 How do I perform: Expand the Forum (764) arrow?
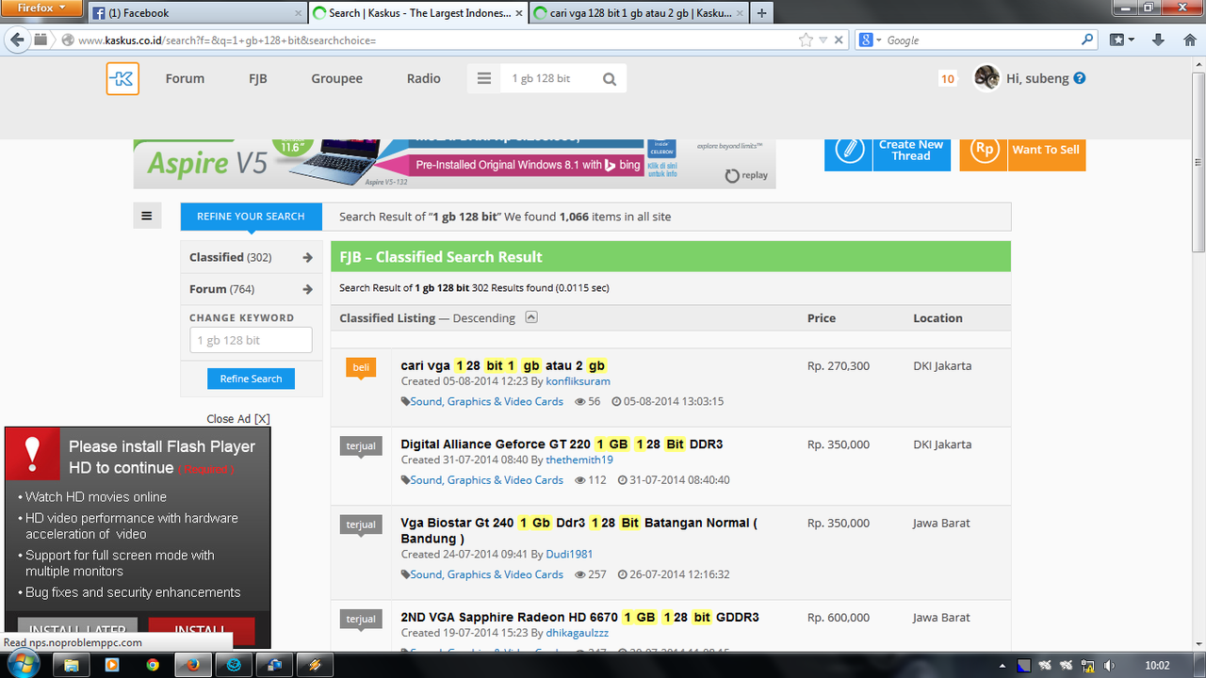(307, 289)
